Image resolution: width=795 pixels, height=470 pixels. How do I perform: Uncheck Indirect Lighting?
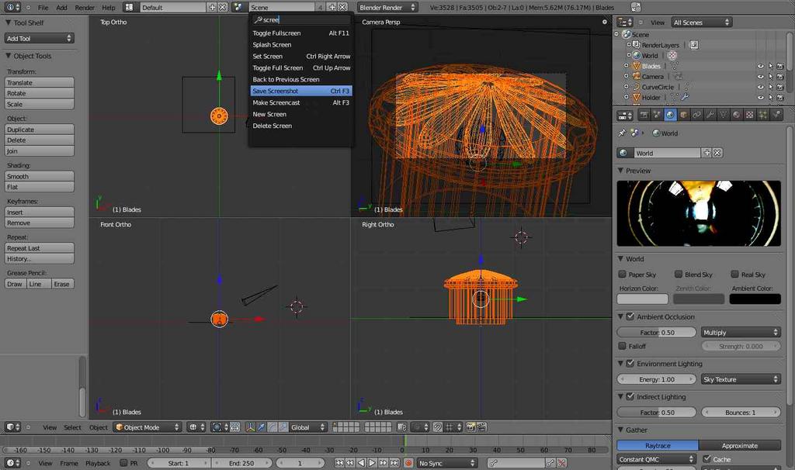click(630, 396)
